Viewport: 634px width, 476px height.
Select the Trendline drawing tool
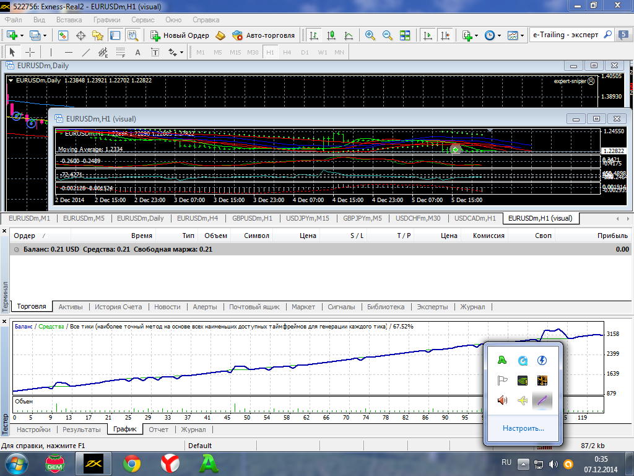pyautogui.click(x=86, y=53)
